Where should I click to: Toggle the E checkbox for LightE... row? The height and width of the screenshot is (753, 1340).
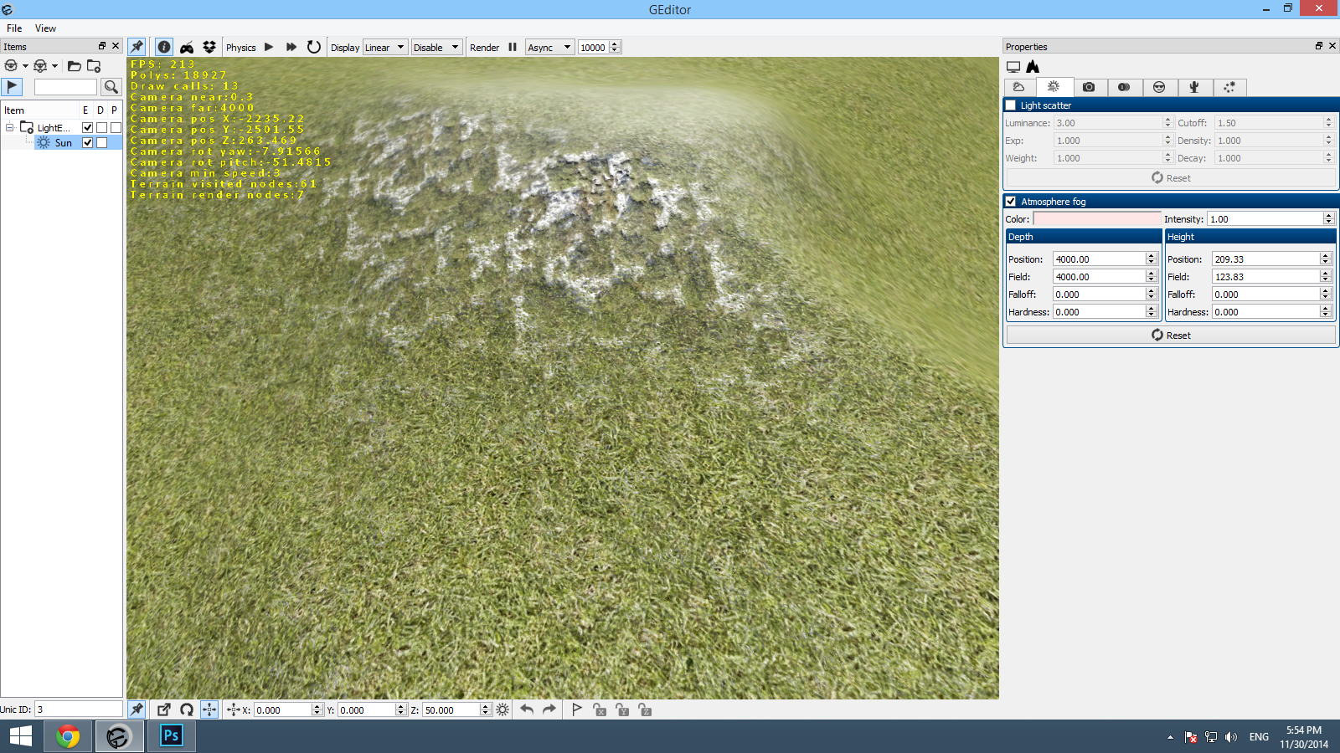(x=87, y=128)
